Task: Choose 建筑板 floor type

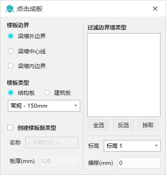Action: tap(47, 93)
